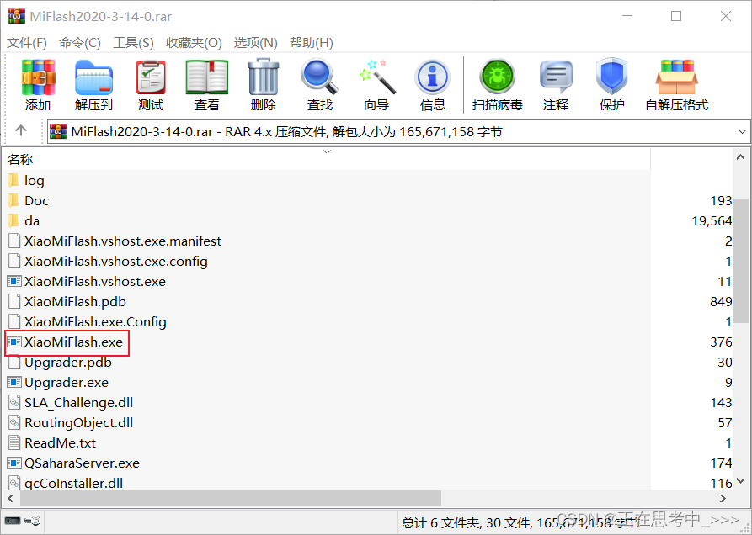Click the horizontal scrollbar left arrow

11,499
